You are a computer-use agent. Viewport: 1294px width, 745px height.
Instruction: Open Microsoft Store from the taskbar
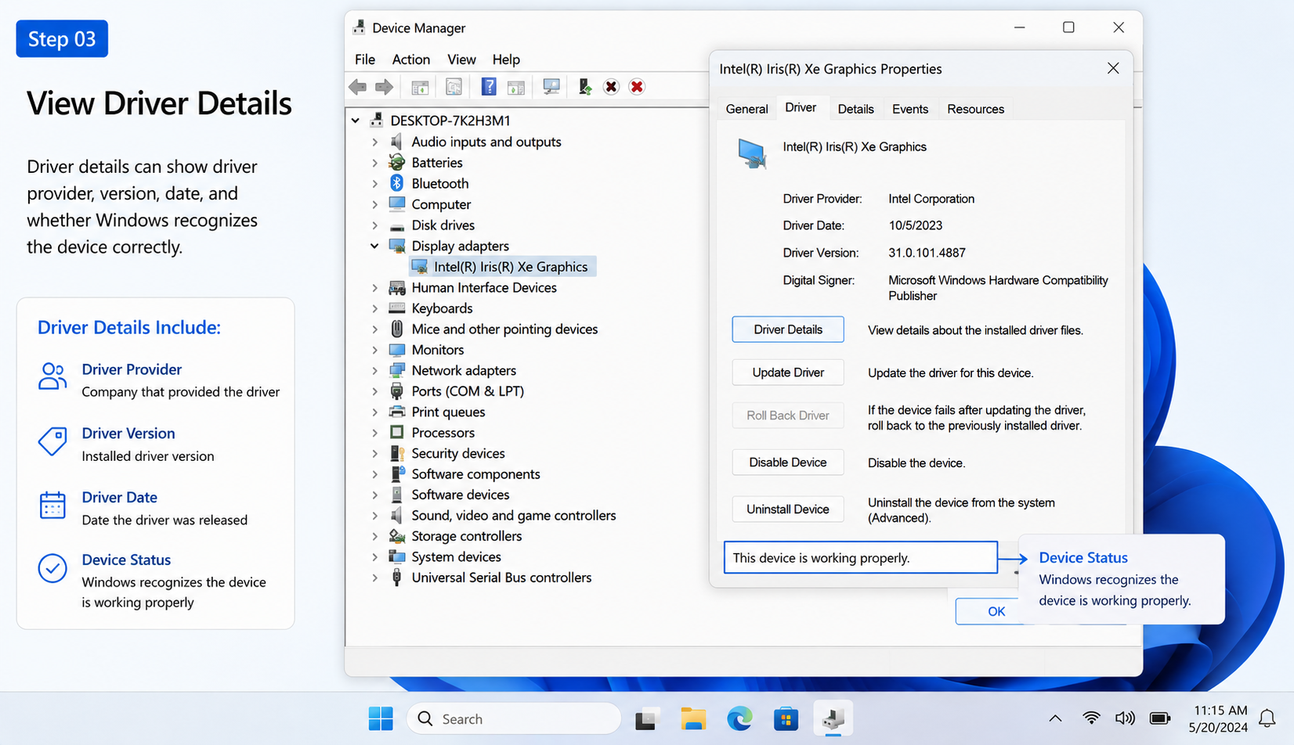click(x=786, y=718)
